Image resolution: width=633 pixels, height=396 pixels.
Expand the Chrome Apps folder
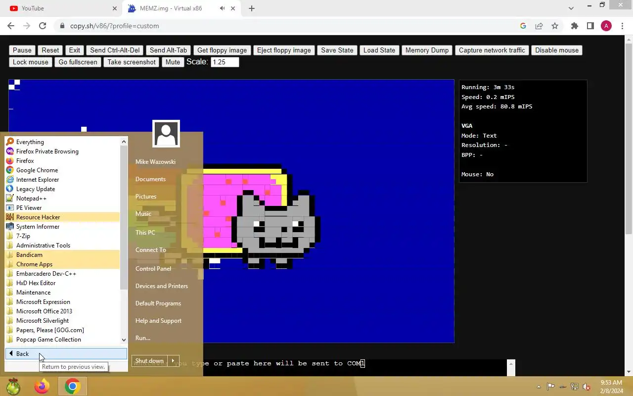click(62, 264)
